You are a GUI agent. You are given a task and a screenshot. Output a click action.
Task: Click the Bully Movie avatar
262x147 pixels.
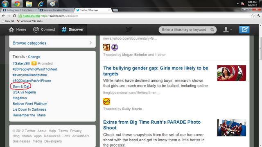[x=106, y=102]
